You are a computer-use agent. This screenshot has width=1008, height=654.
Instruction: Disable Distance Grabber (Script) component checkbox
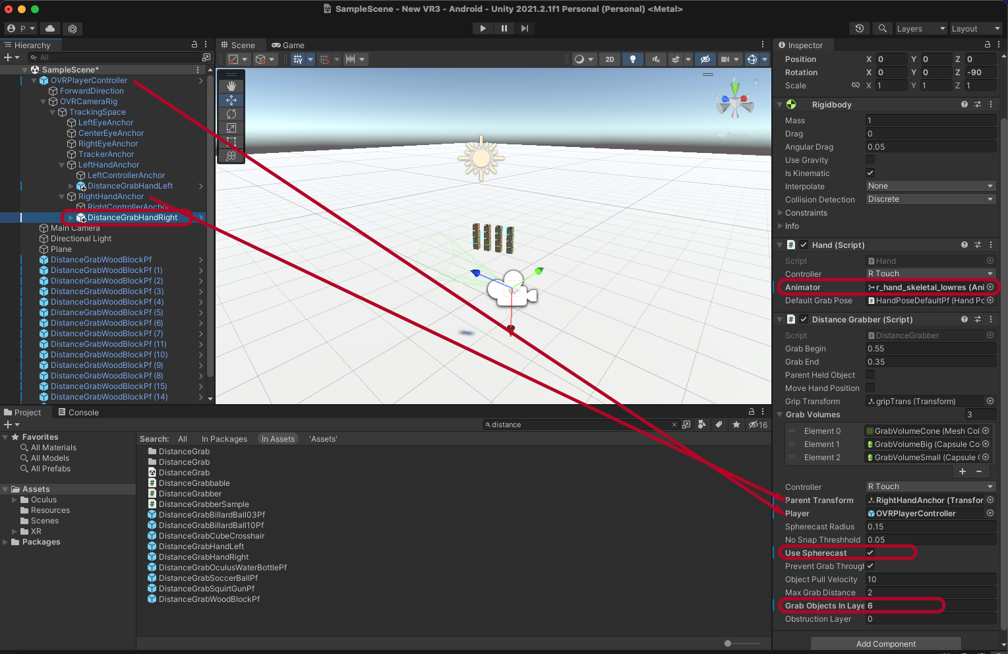(x=804, y=319)
